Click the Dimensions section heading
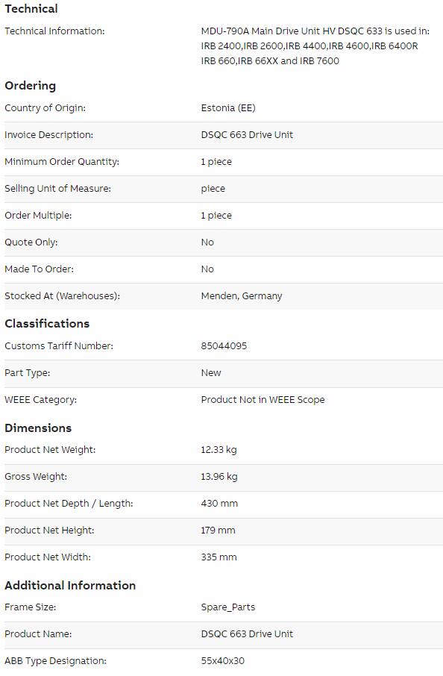The height and width of the screenshot is (676, 443). pyautogui.click(x=38, y=428)
